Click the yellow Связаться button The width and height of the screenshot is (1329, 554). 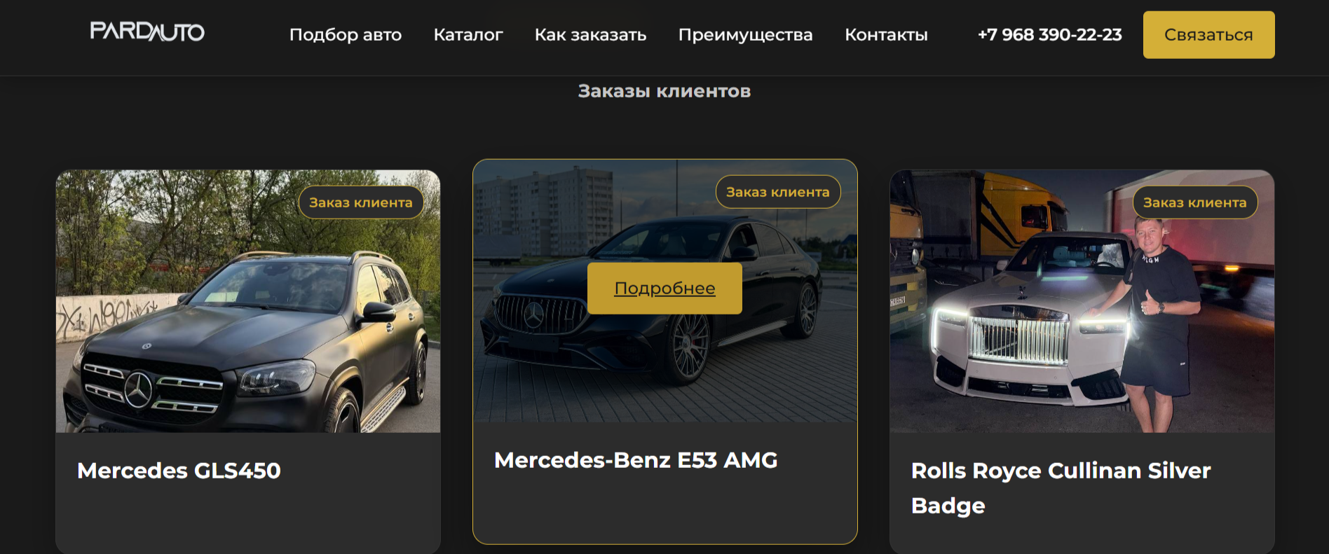1208,34
